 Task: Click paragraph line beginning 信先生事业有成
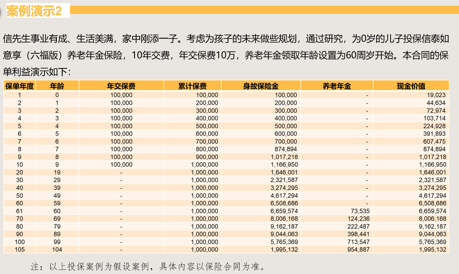pos(226,39)
